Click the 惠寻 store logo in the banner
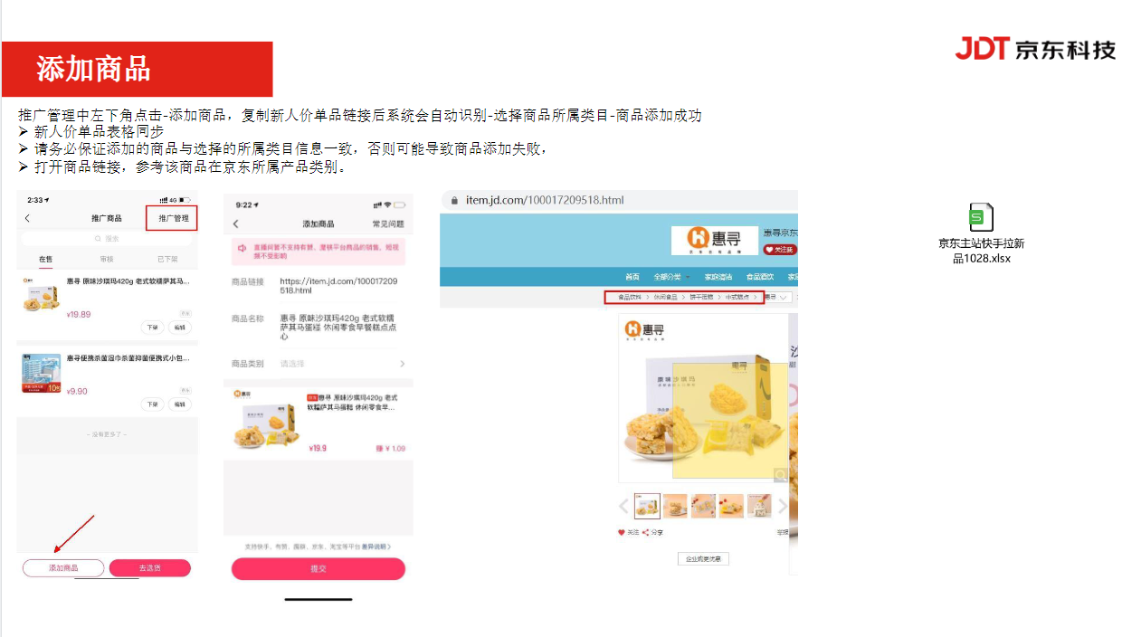Screen dimensions: 1141x637 click(714, 240)
